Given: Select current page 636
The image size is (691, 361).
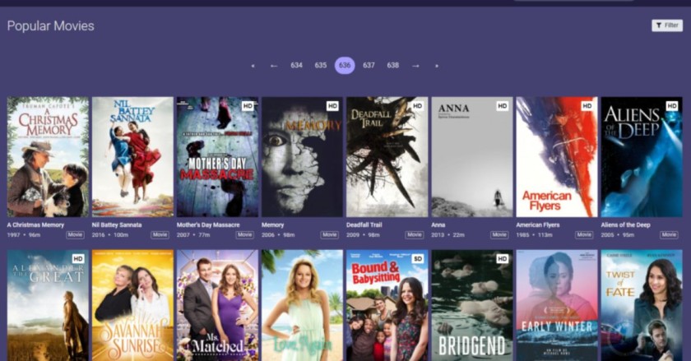Looking at the screenshot, I should click(x=345, y=66).
